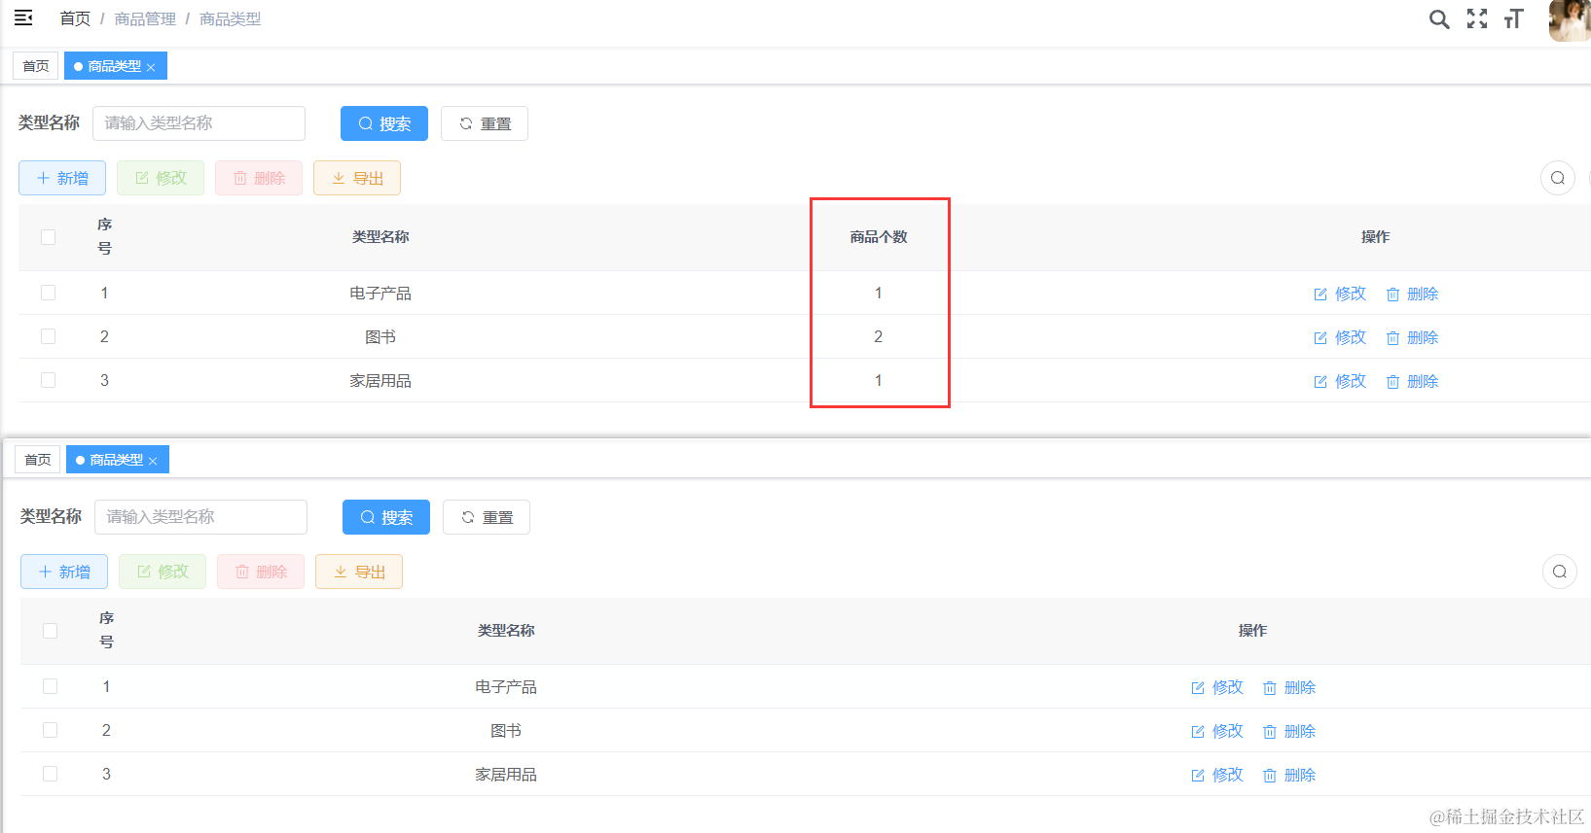Click the 重置 button in the lower panel
This screenshot has height=833, width=1591.
pyautogui.click(x=487, y=517)
